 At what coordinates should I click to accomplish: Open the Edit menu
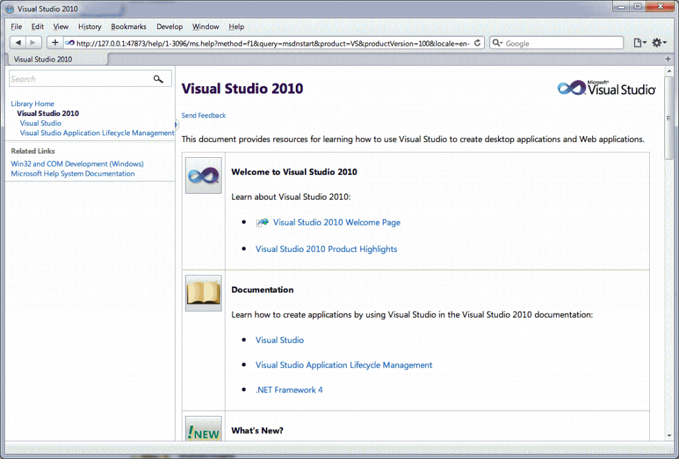pos(38,27)
